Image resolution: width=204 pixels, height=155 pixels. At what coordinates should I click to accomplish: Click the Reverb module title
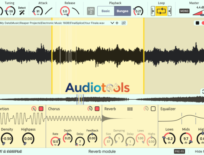click(x=110, y=109)
